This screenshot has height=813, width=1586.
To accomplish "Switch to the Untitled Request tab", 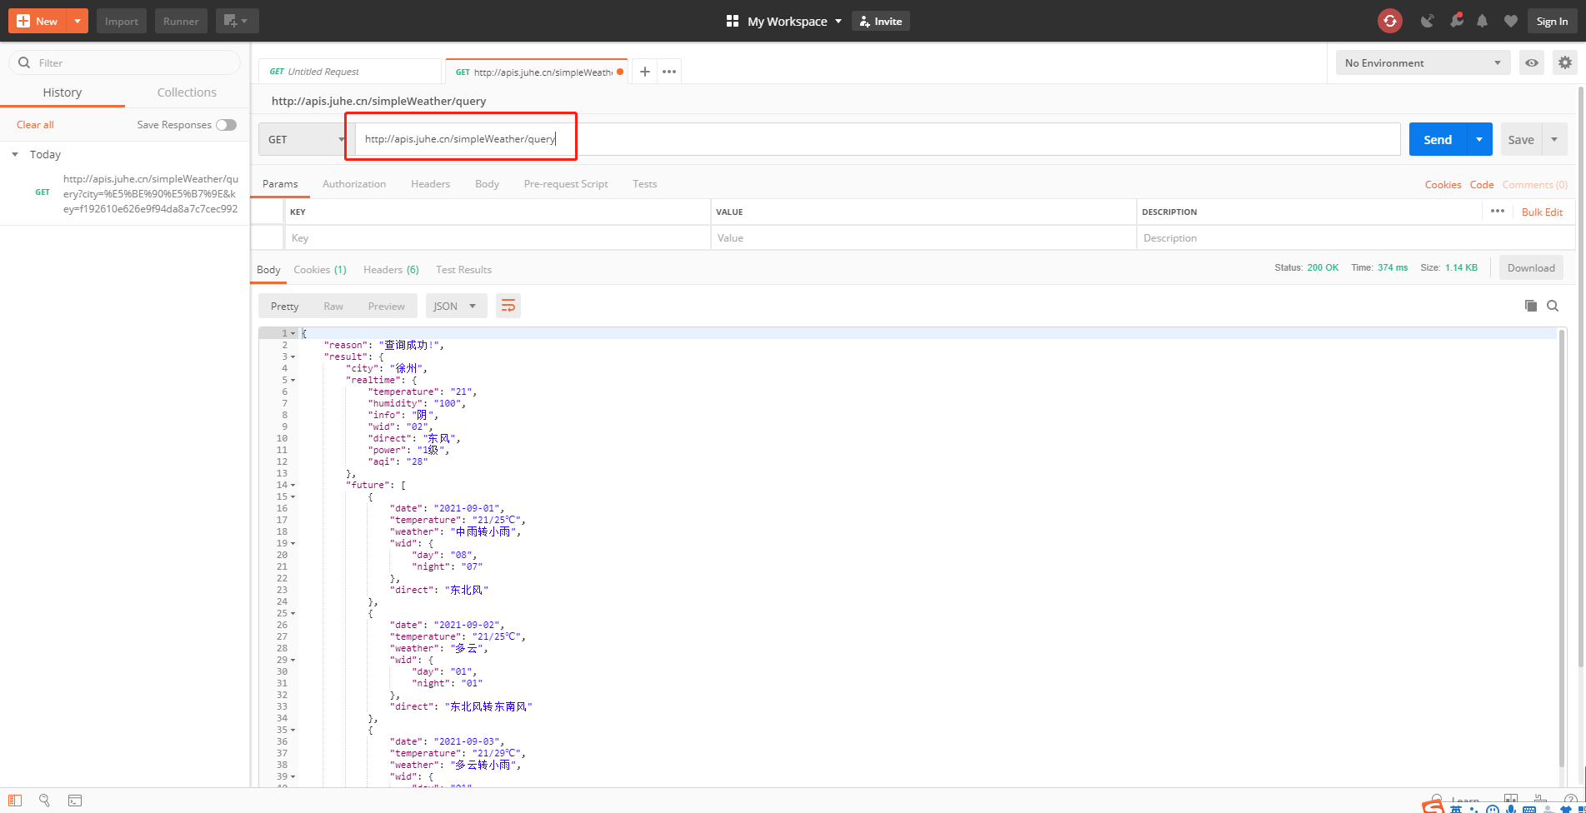I will pos(349,72).
